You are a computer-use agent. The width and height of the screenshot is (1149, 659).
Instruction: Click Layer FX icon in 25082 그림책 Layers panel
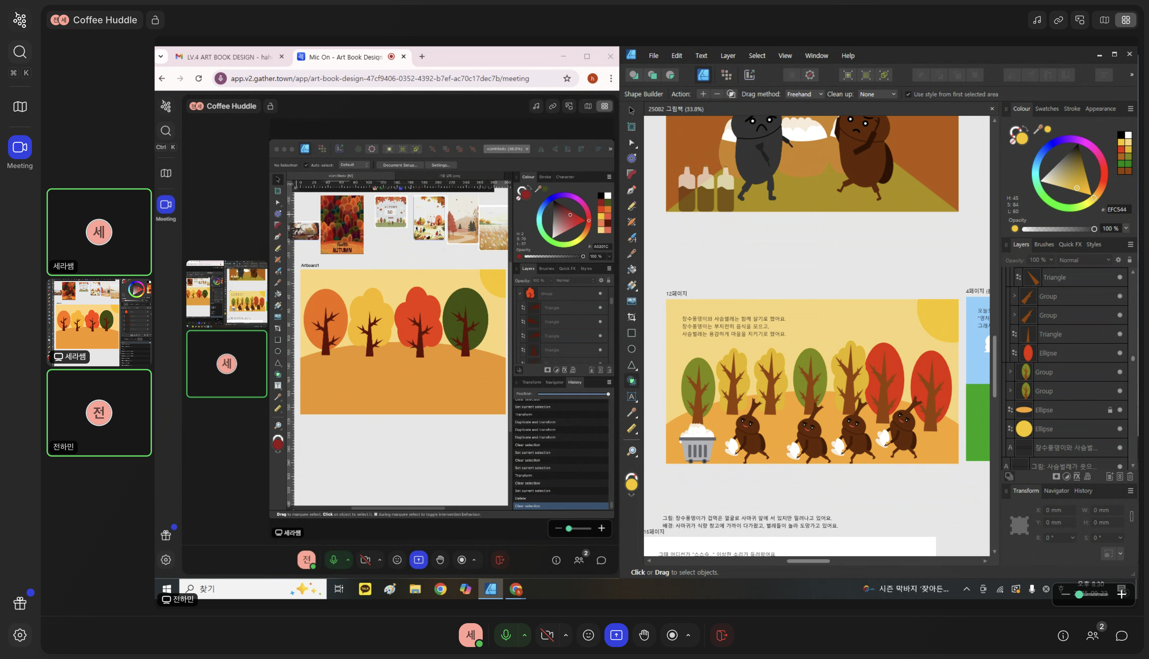(1077, 476)
